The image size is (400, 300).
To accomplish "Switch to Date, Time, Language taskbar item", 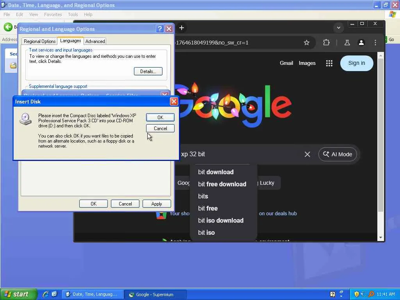I will click(x=92, y=295).
